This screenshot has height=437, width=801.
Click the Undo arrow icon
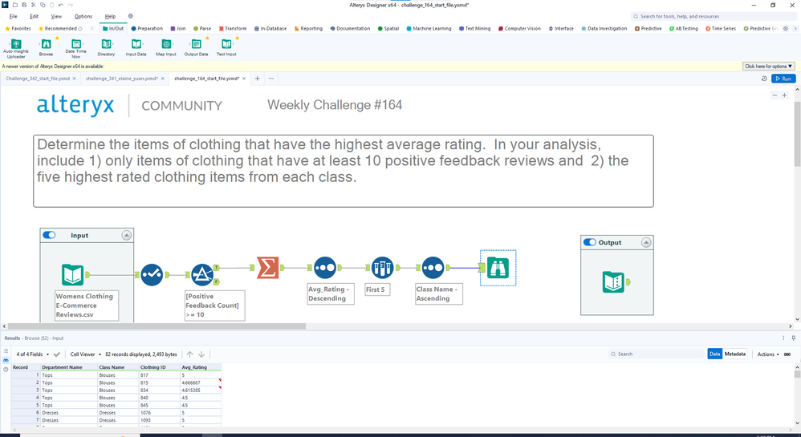click(61, 5)
